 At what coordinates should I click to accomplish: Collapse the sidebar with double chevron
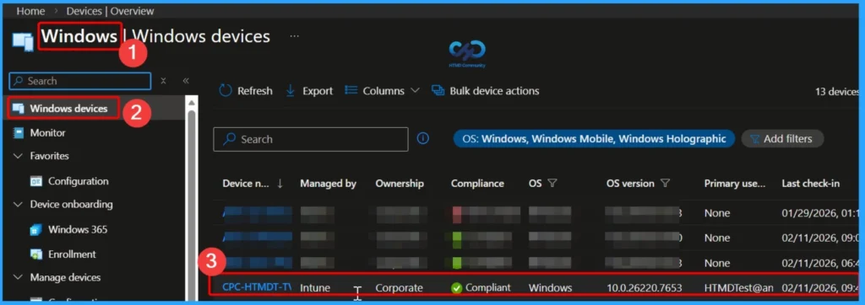[186, 81]
